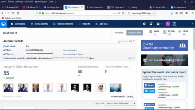Open the Marque-pages menu

pos(41,2)
